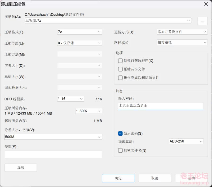
Task: Open the 压缩格式 7z dropdown
Action: 79,32
